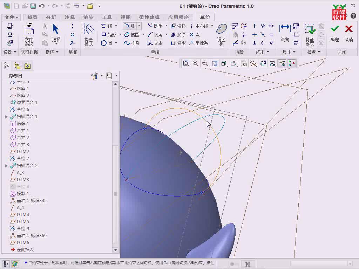The height and width of the screenshot is (269, 359).
Task: Click the model tree scroll down arrow
Action: [115, 250]
